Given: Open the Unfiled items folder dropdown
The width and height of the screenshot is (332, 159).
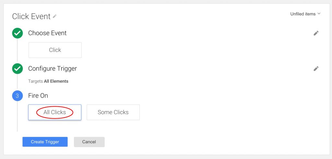Looking at the screenshot, I should [x=305, y=14].
